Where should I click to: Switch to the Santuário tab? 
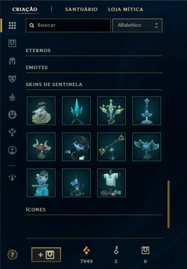(x=81, y=9)
